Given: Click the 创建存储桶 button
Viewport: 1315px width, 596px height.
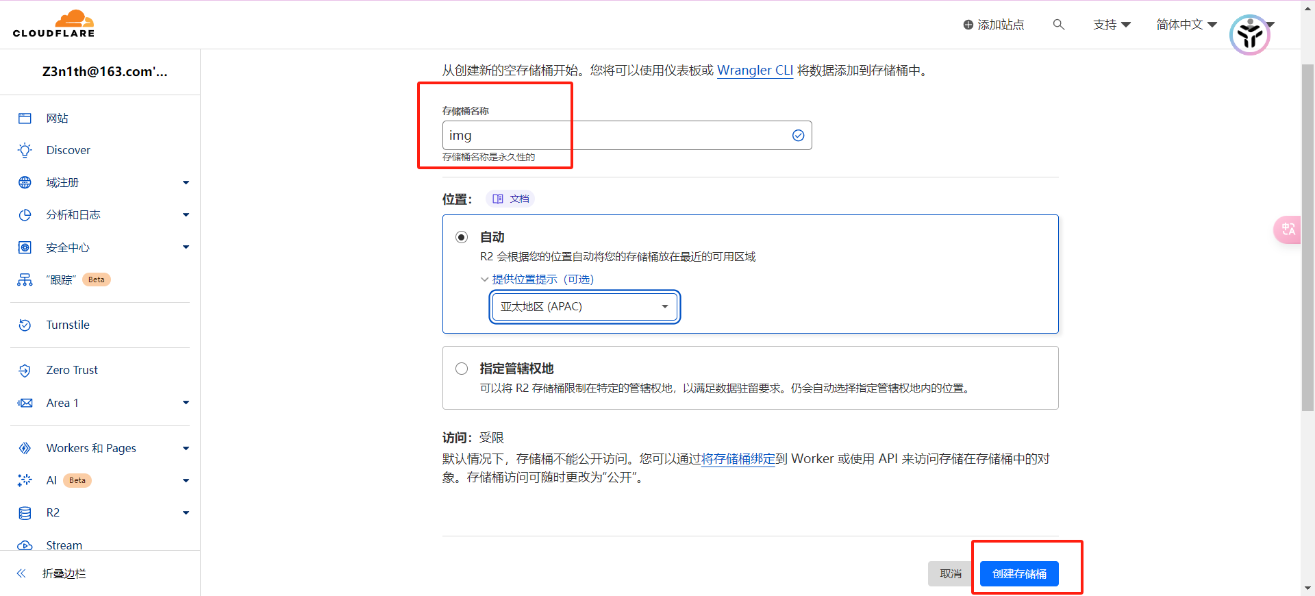Looking at the screenshot, I should (x=1018, y=573).
